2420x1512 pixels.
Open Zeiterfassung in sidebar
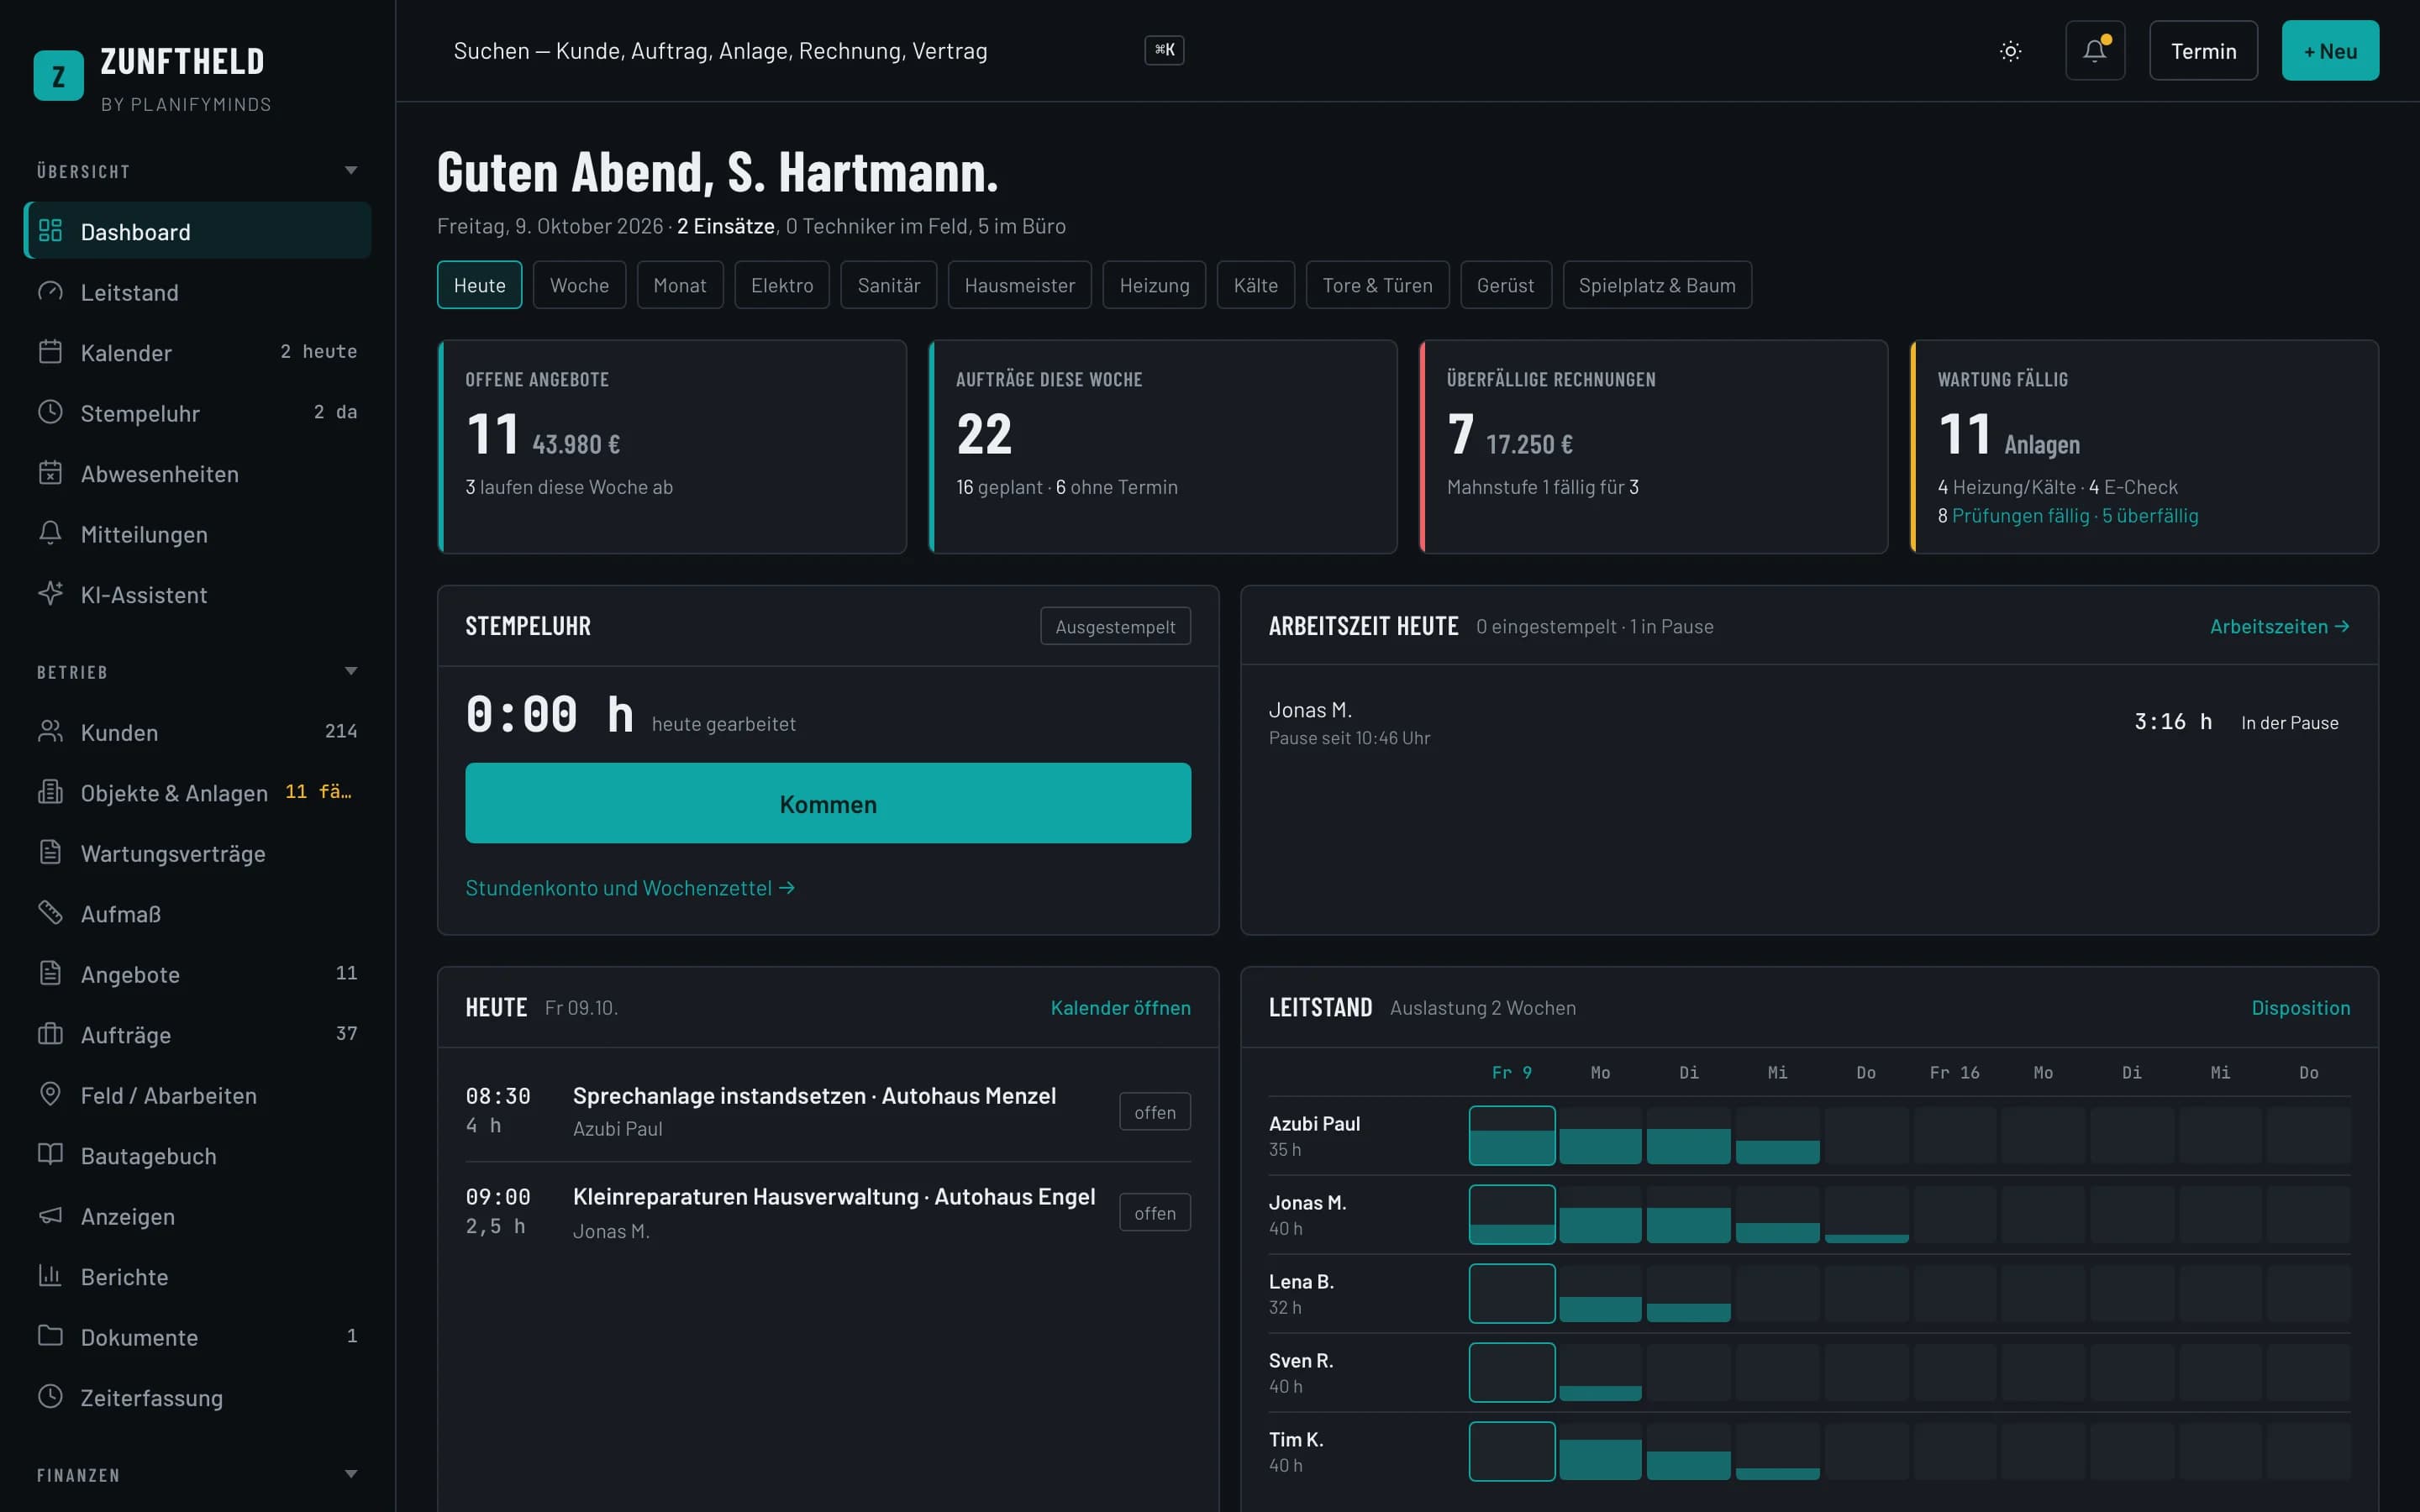point(197,1398)
